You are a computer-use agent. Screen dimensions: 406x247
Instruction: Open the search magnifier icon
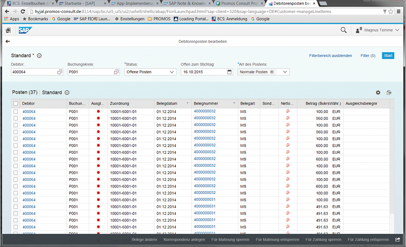tap(343, 30)
